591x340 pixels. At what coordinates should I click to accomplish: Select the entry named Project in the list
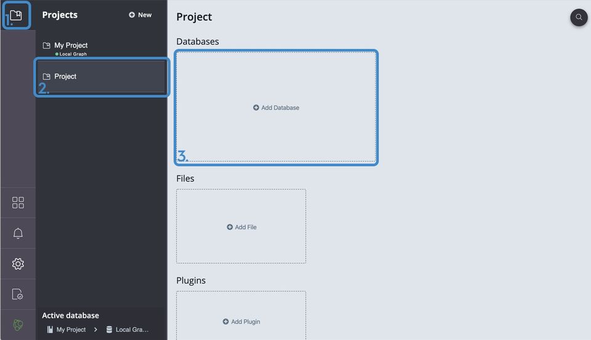[65, 76]
